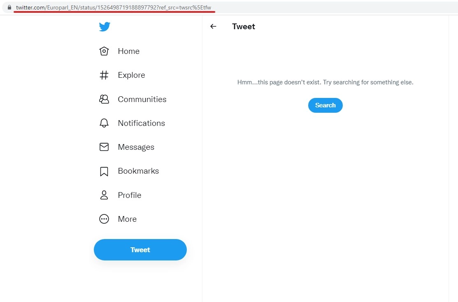The height and width of the screenshot is (302, 458).
Task: Click the blue Search button
Action: (x=325, y=105)
